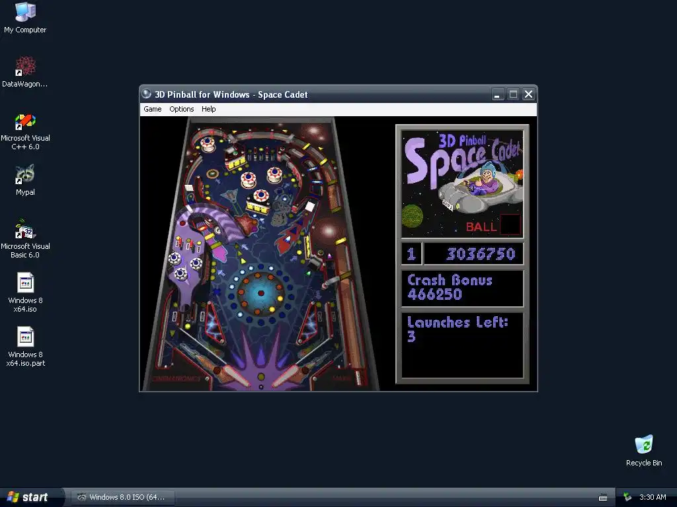
Task: Click the Windows 8.0 ISO taskbar button
Action: click(122, 497)
